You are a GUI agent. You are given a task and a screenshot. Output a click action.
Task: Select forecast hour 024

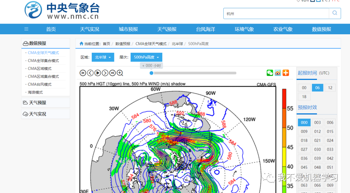[330, 140]
